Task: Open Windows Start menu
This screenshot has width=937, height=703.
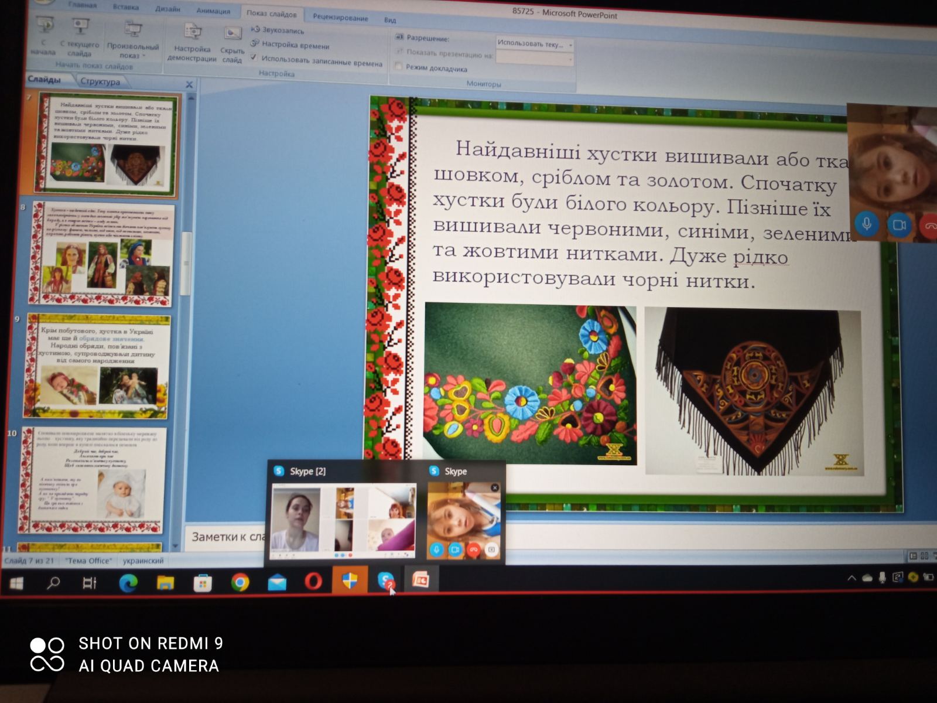Action: point(16,583)
